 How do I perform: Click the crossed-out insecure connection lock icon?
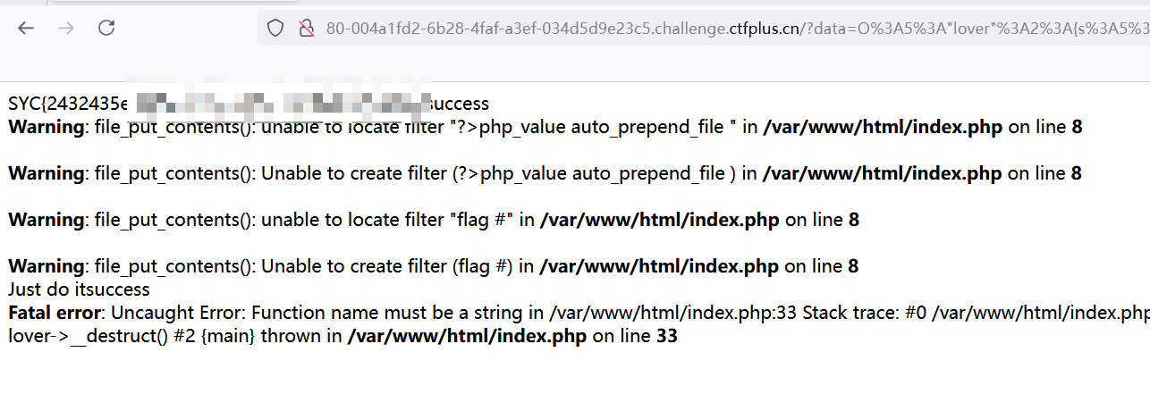(x=307, y=28)
